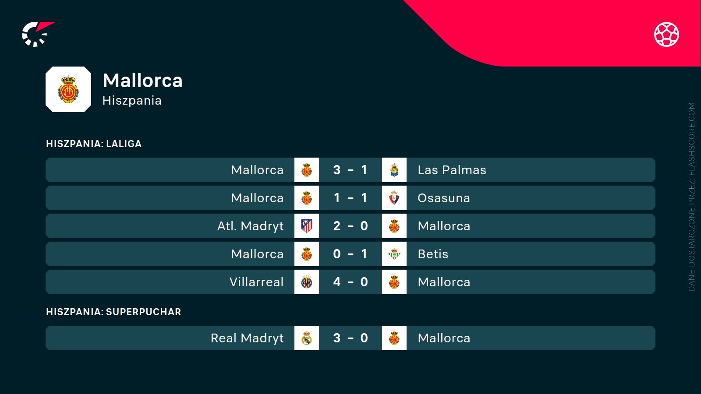Open the HISZPANIA: LALIGA section heading

click(94, 144)
